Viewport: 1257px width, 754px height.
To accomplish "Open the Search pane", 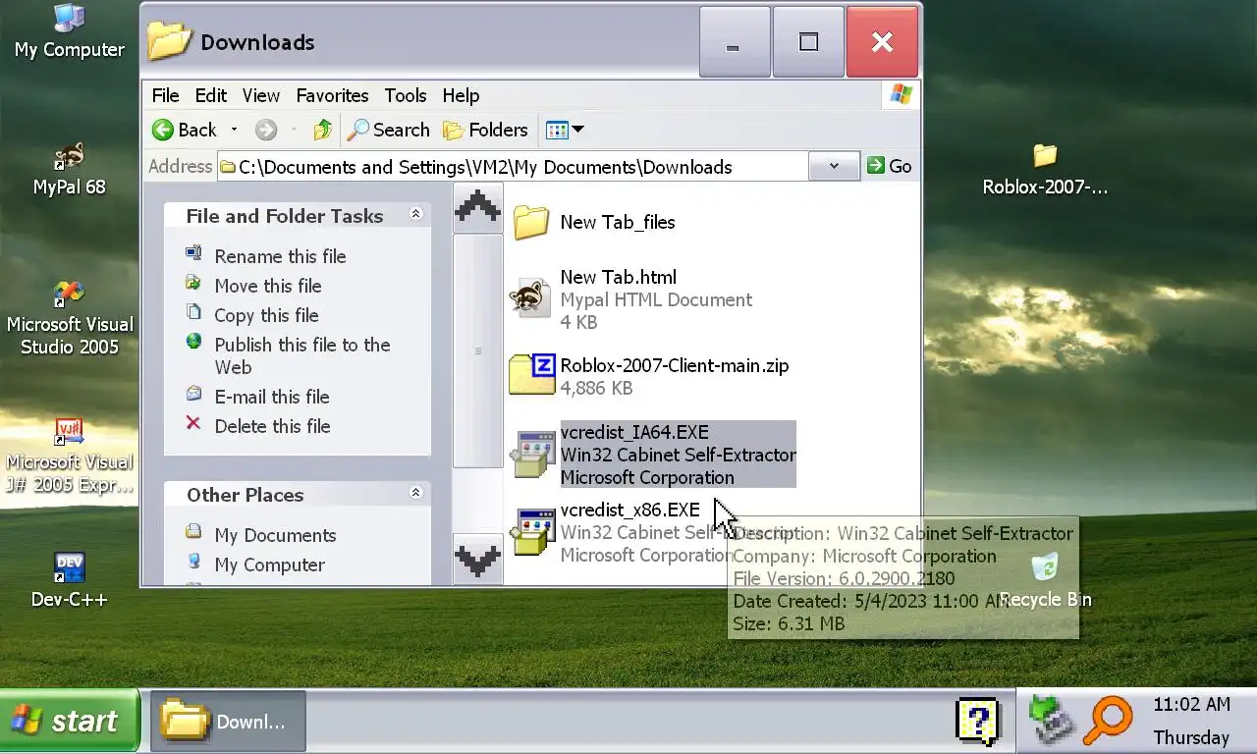I will click(x=390, y=130).
